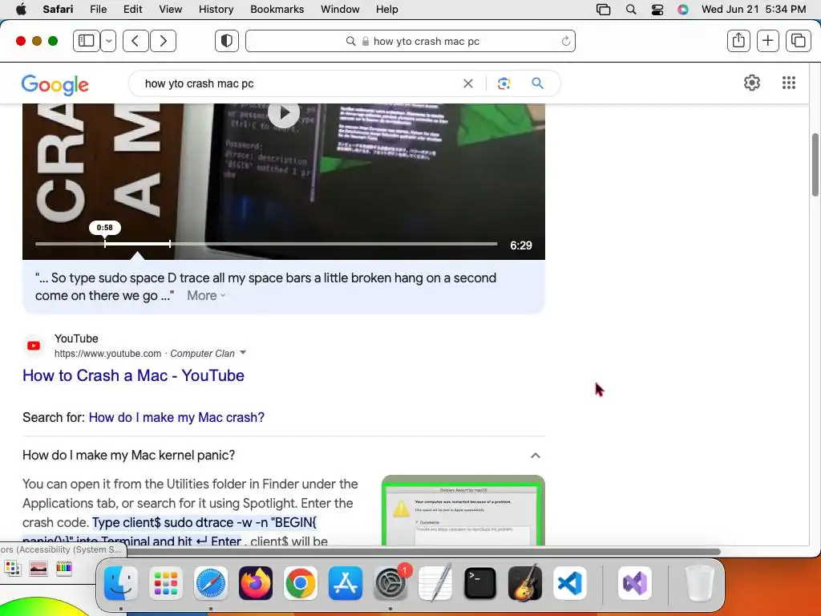Open the Bookmarks menu
The width and height of the screenshot is (821, 616).
[x=277, y=9]
